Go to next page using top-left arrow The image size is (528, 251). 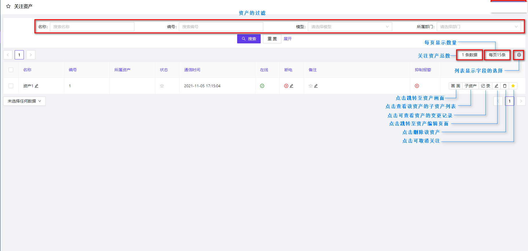point(31,55)
